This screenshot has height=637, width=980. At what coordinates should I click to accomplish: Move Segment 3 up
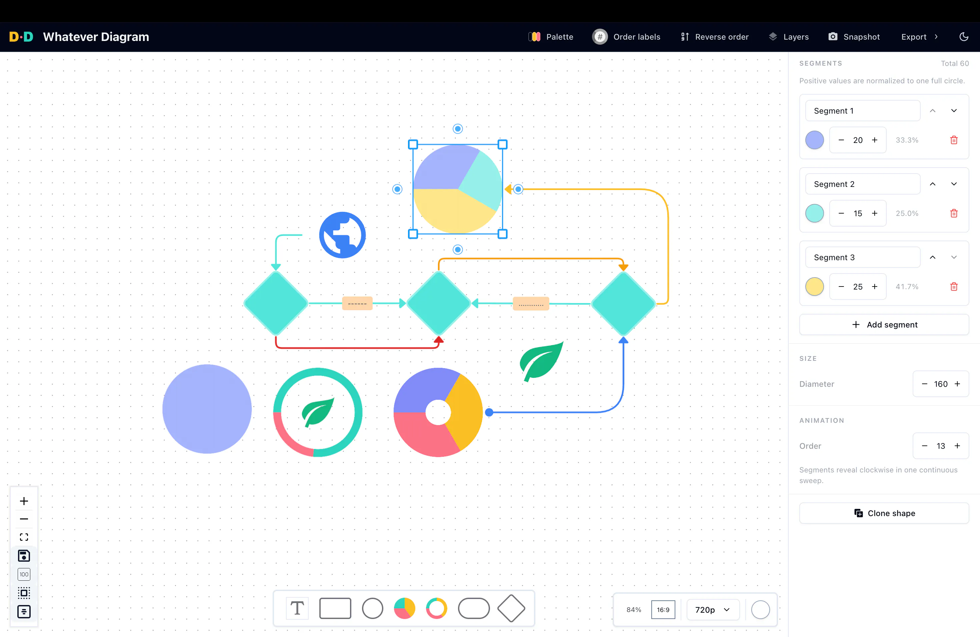[x=933, y=257]
